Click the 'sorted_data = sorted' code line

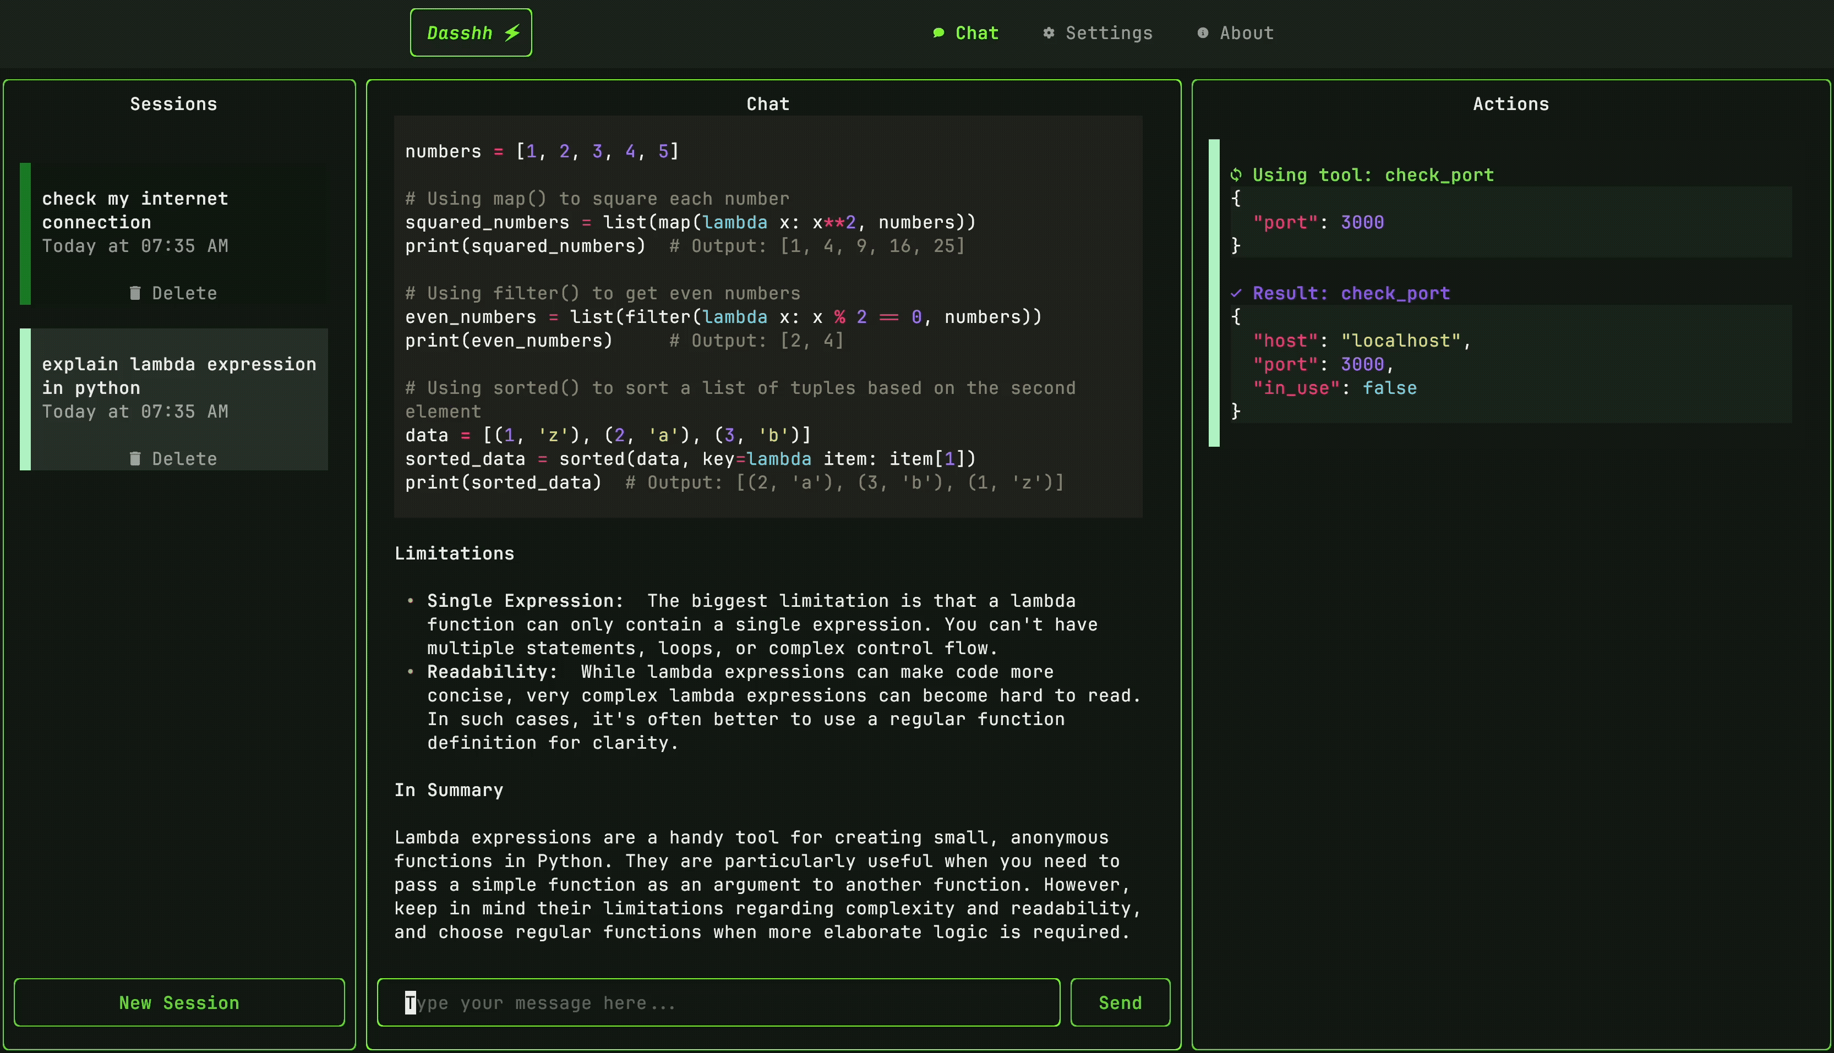pyautogui.click(x=690, y=458)
